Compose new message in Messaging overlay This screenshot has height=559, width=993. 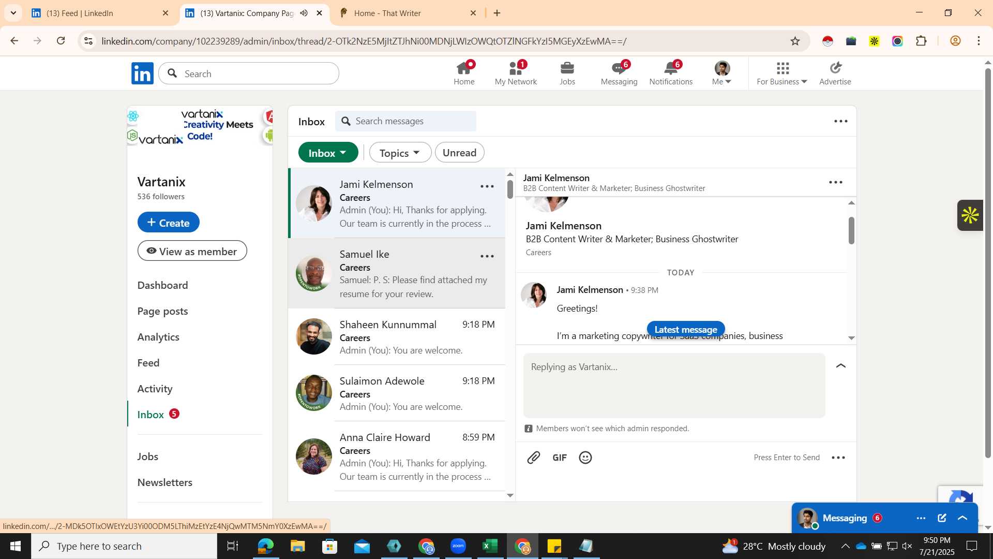(942, 518)
